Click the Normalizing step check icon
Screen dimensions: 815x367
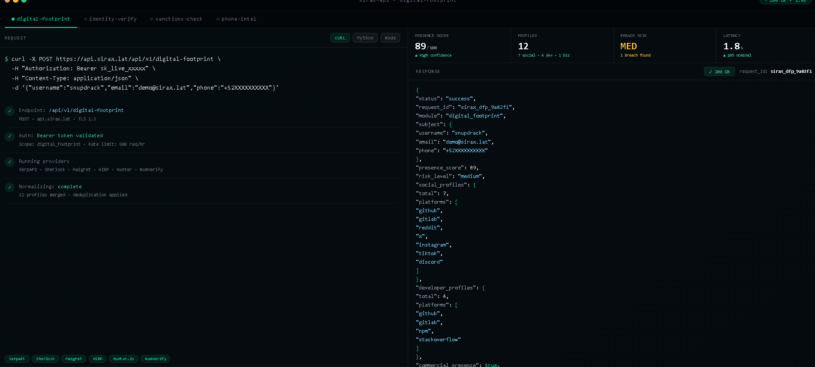coord(9,187)
